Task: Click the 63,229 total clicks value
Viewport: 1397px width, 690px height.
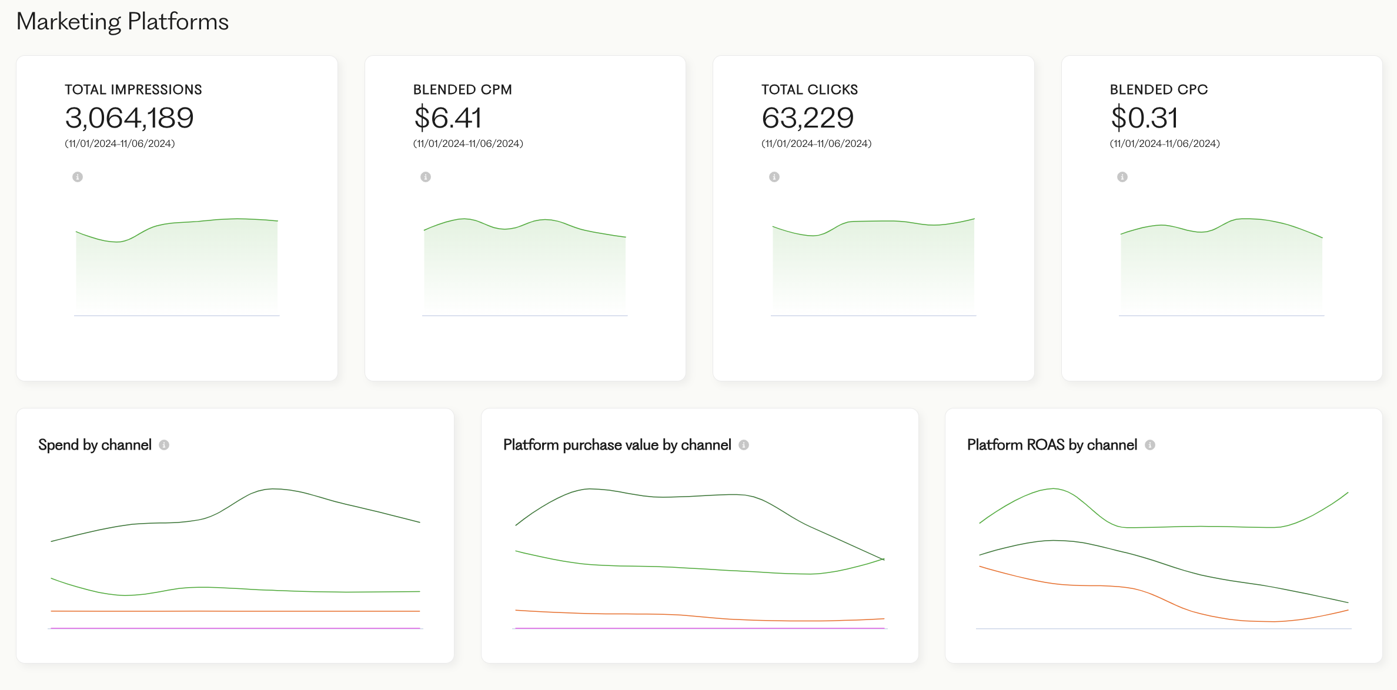Action: (807, 118)
